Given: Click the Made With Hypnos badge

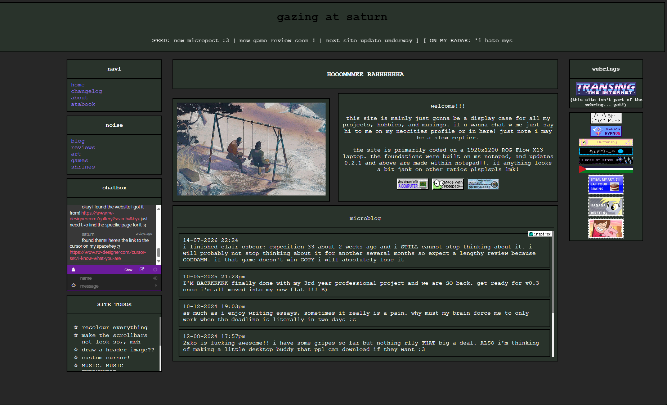Looking at the screenshot, I should pos(606,131).
